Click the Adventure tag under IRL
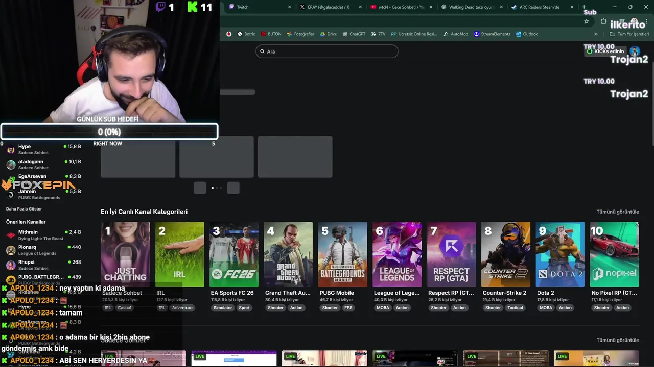 [182, 308]
